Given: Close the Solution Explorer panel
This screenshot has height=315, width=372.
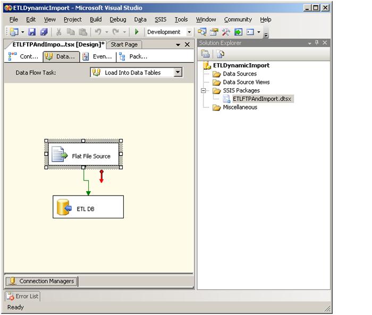Looking at the screenshot, I should [x=325, y=42].
